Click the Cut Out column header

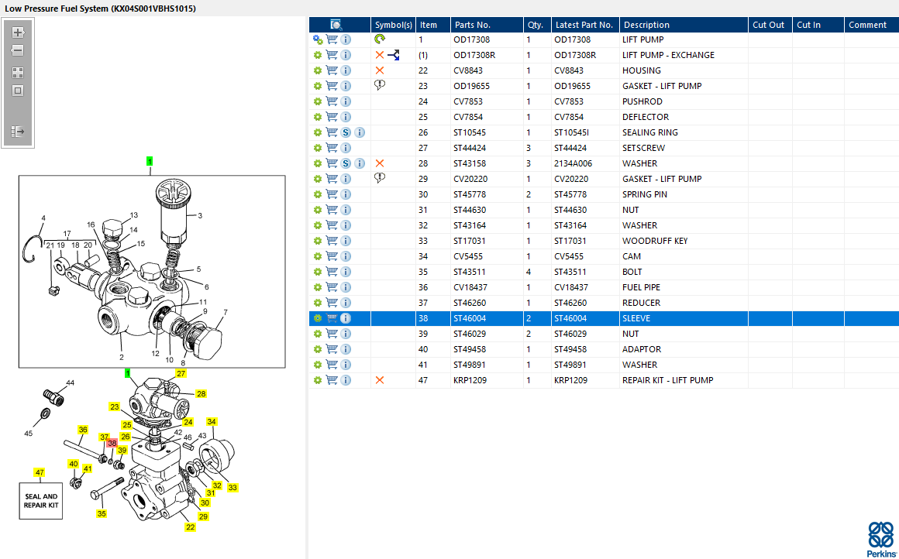[x=770, y=25]
